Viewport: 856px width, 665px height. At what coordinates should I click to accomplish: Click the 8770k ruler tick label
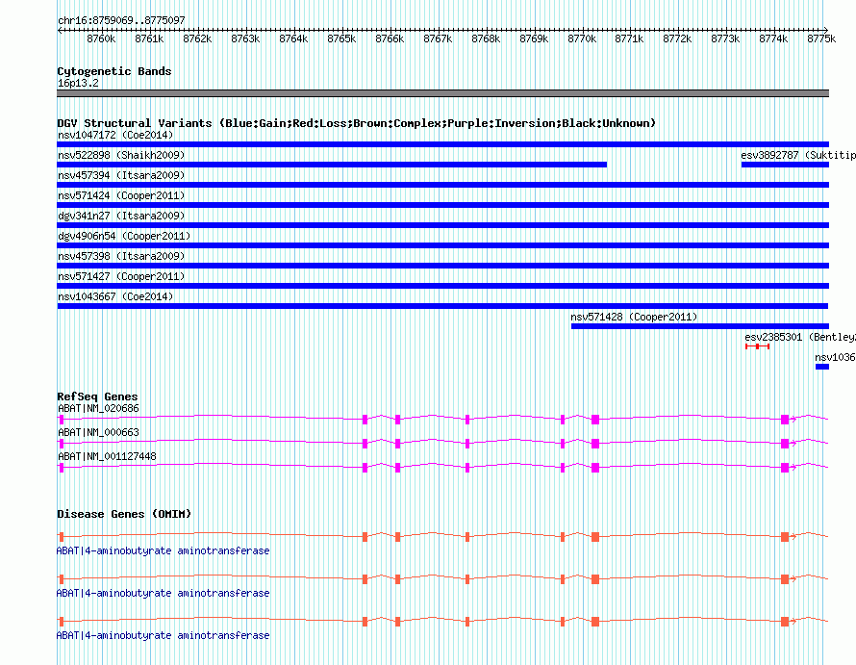click(582, 38)
